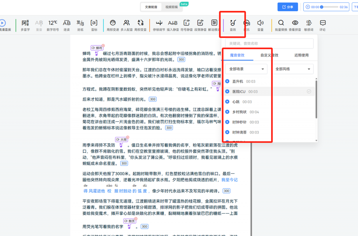Remove the 大雨 sound effect tag
The image size is (358, 236).
pyautogui.click(x=128, y=137)
